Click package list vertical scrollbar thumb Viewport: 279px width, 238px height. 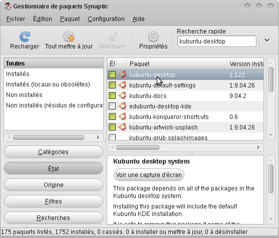coord(271,79)
